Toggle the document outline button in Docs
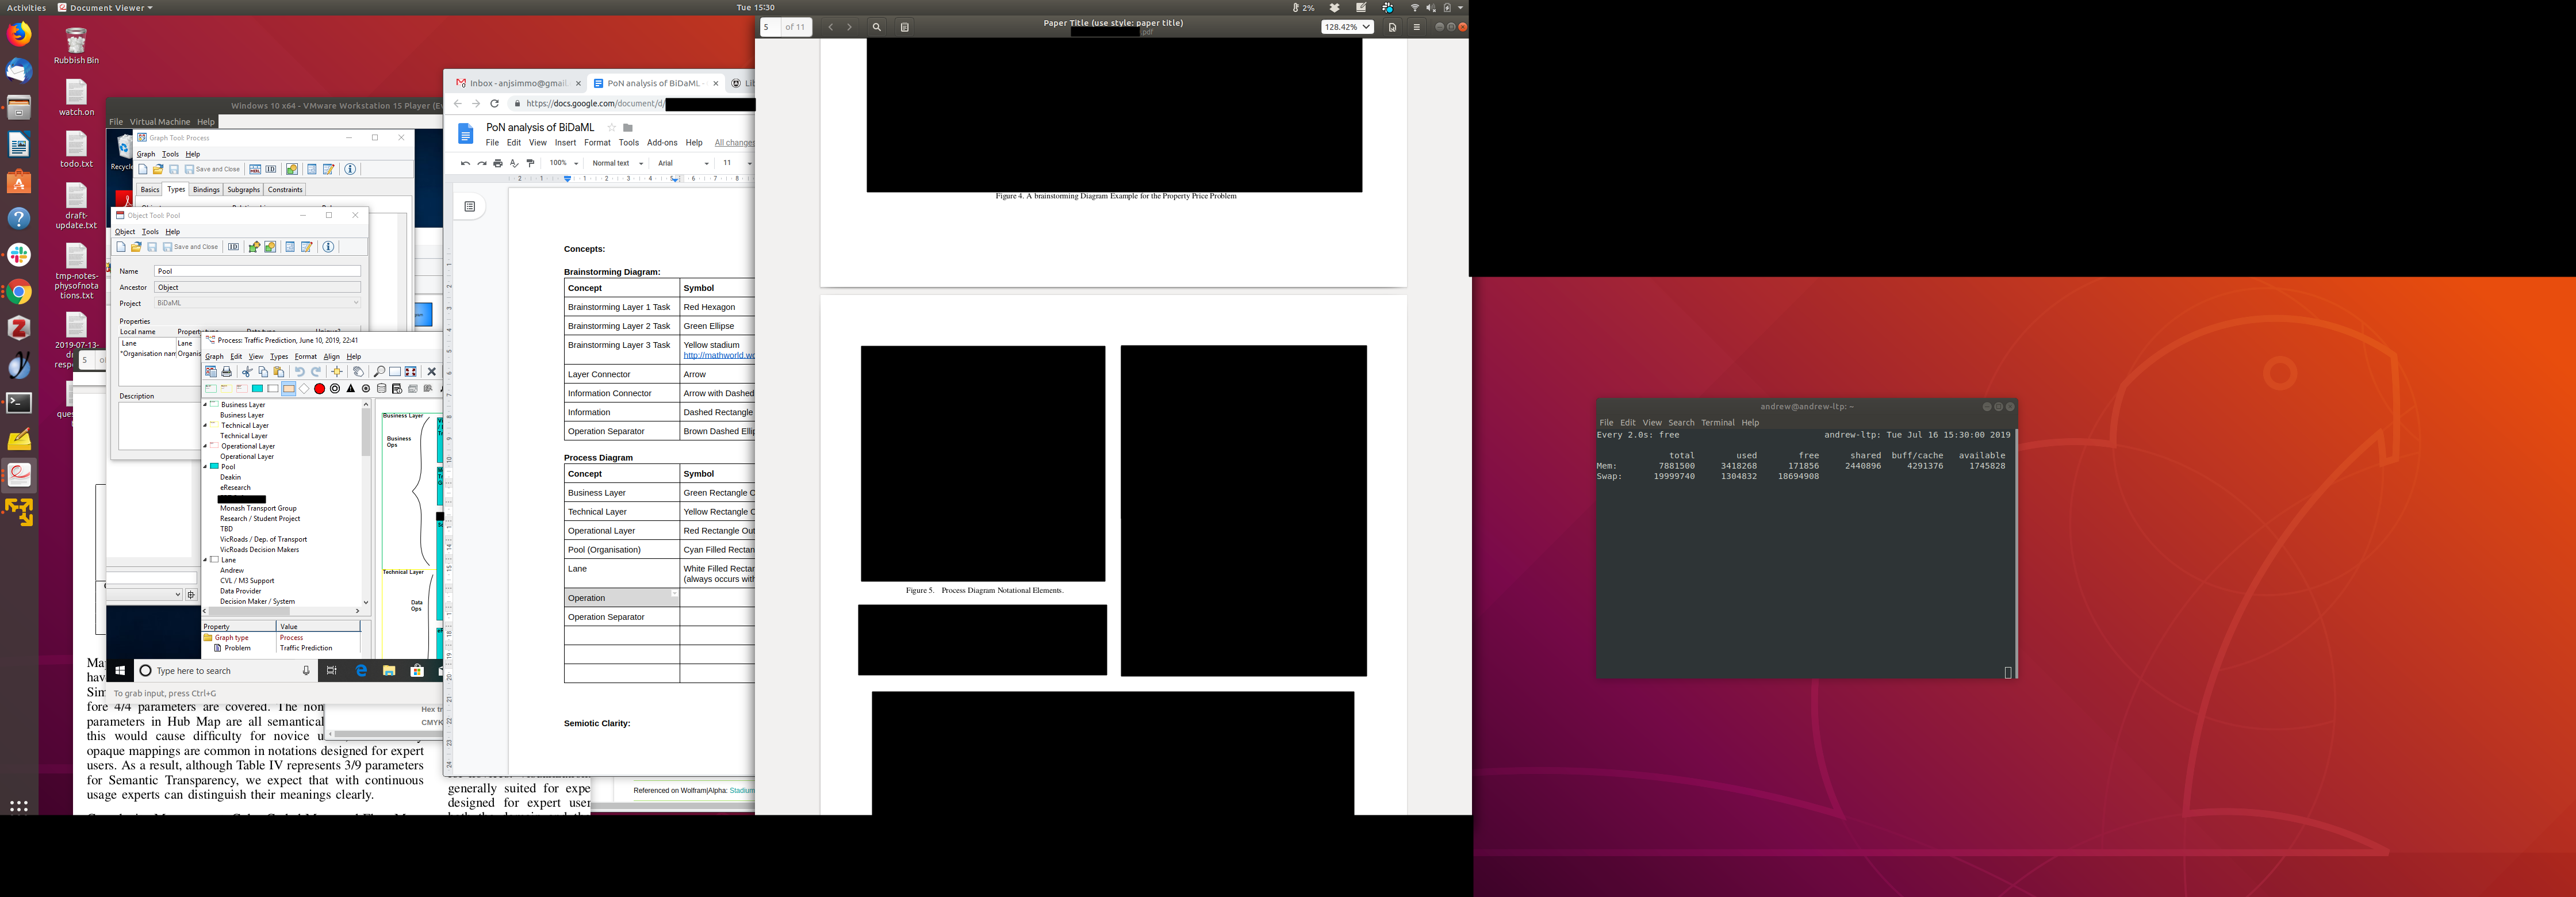The height and width of the screenshot is (897, 2576). (x=469, y=206)
